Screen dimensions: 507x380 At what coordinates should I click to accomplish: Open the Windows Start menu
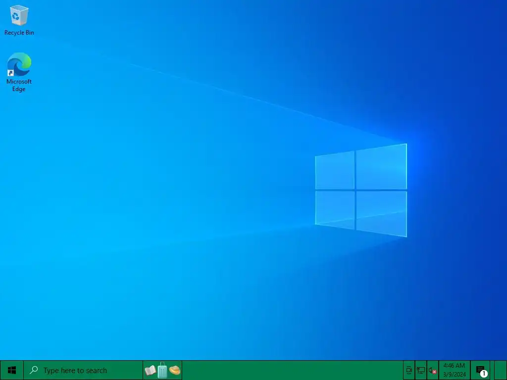tap(12, 370)
